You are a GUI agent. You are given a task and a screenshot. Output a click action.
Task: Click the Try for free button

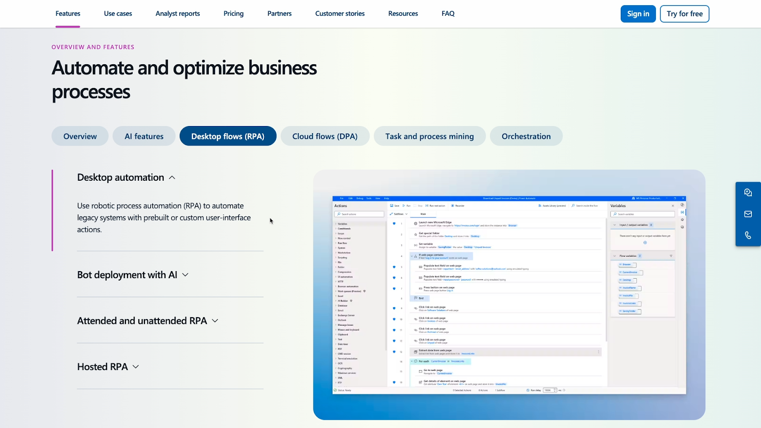[684, 14]
